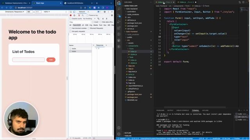
Task: Select the Fetch/XHR filter type
Action: [77, 25]
